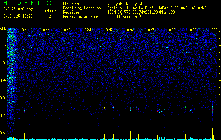
Task: Click the yellow echo spike at 1026
Action: pyautogui.click(x=130, y=135)
